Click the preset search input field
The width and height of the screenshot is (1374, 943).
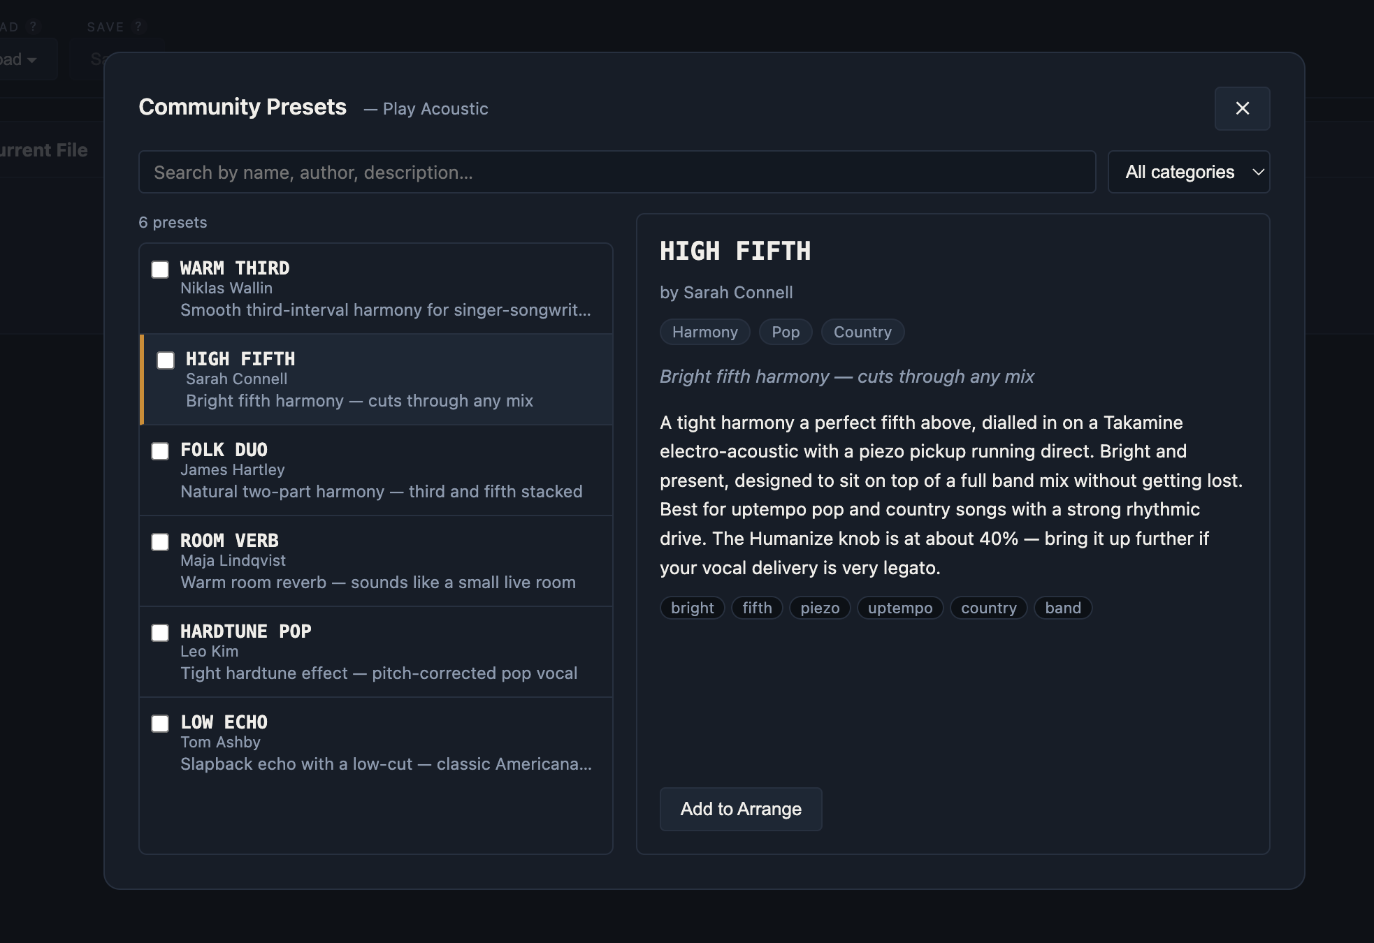(x=617, y=172)
